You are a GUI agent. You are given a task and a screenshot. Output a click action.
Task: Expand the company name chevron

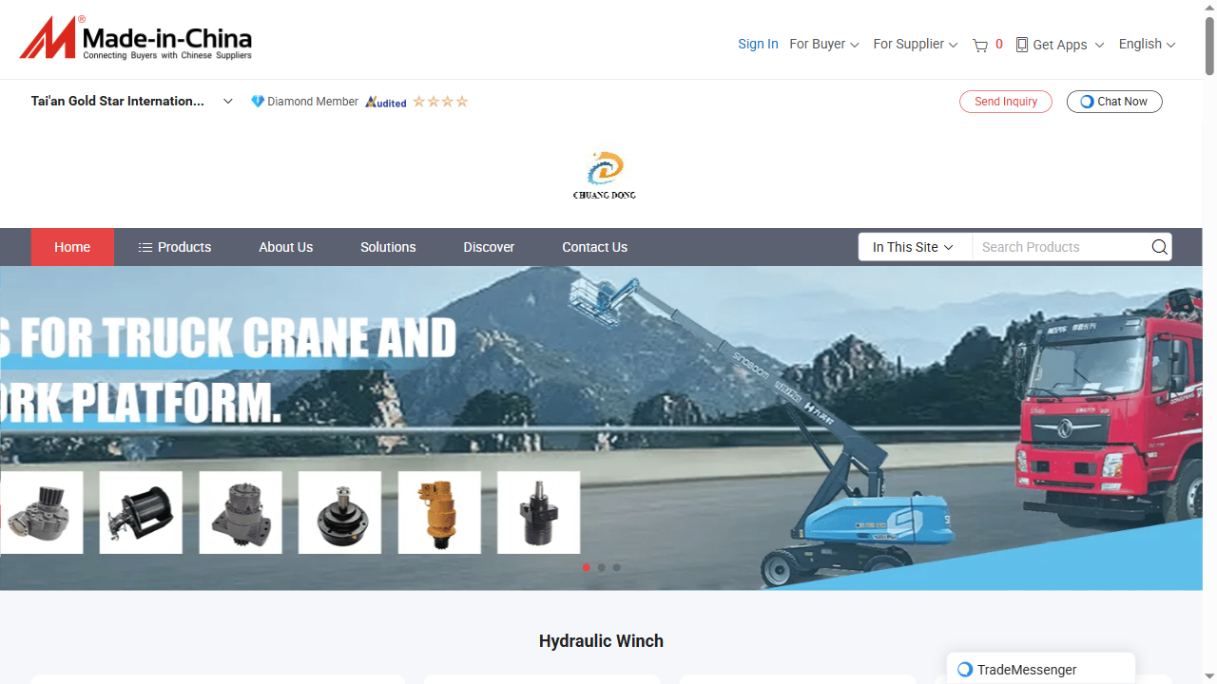click(x=228, y=102)
